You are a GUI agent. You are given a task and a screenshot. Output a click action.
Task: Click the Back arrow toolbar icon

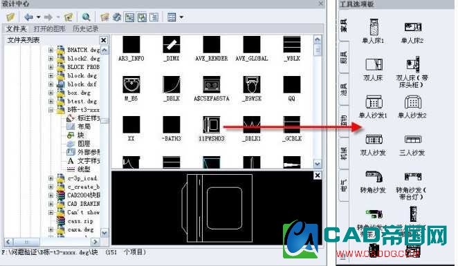[x=28, y=17]
